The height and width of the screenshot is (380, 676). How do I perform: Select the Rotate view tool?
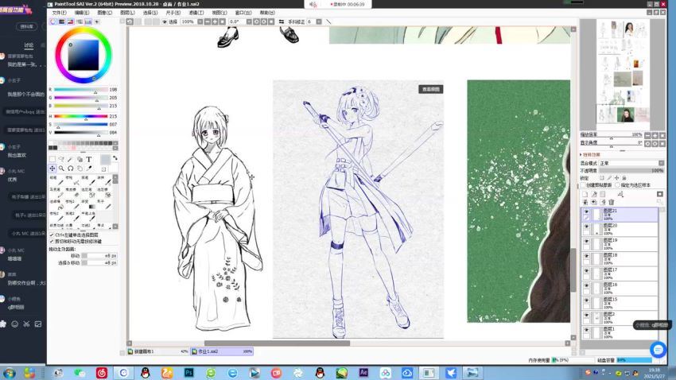pyautogui.click(x=70, y=169)
